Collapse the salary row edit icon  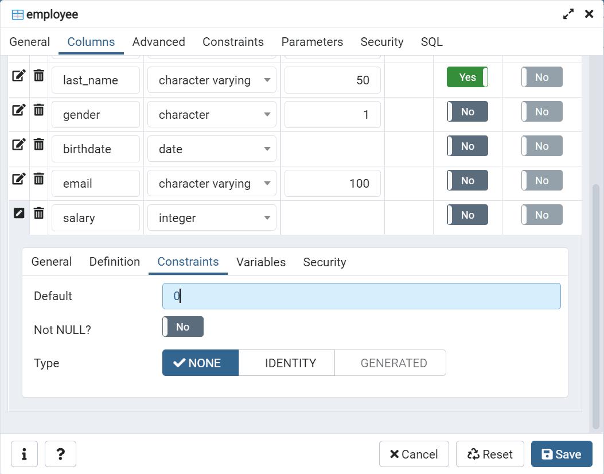(x=19, y=213)
